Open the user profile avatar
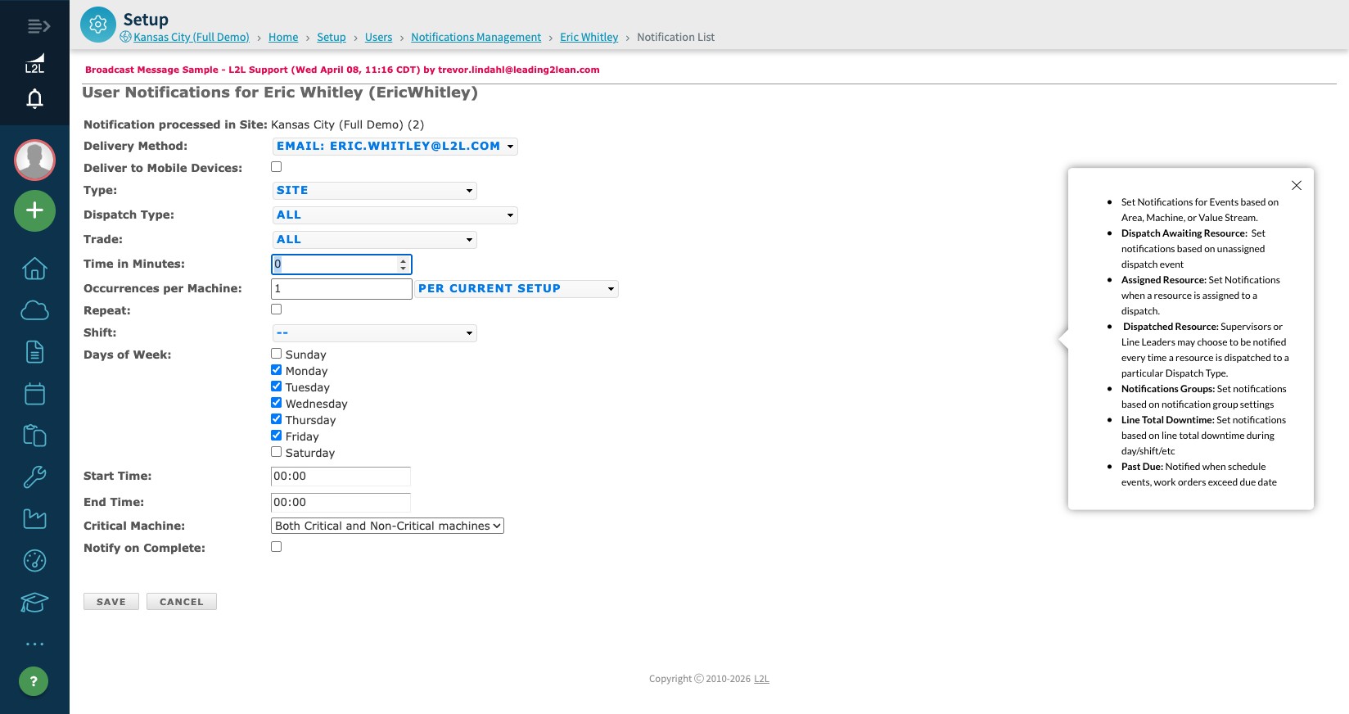The height and width of the screenshot is (714, 1349). 34,160
